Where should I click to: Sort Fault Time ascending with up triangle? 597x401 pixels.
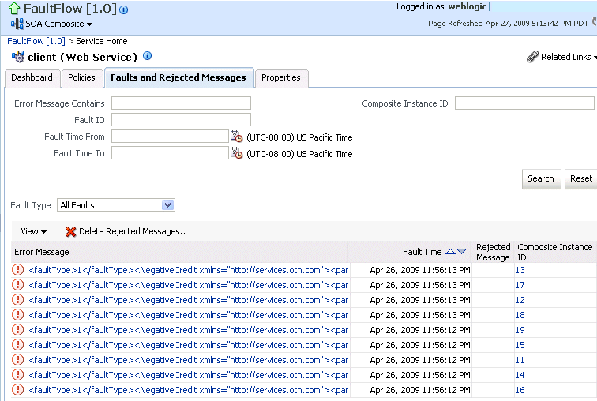click(x=450, y=252)
